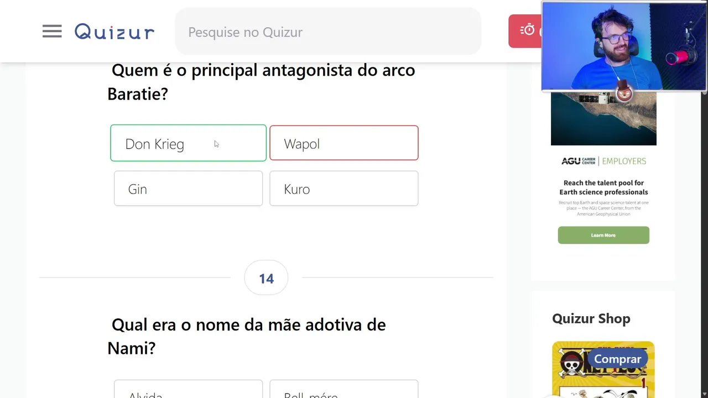Click the Learn More ad button
This screenshot has height=398, width=708.
(x=603, y=235)
